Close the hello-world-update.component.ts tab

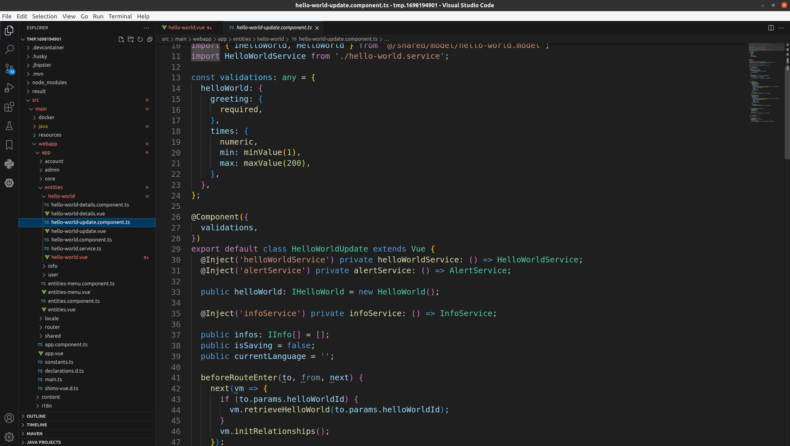[x=317, y=28]
